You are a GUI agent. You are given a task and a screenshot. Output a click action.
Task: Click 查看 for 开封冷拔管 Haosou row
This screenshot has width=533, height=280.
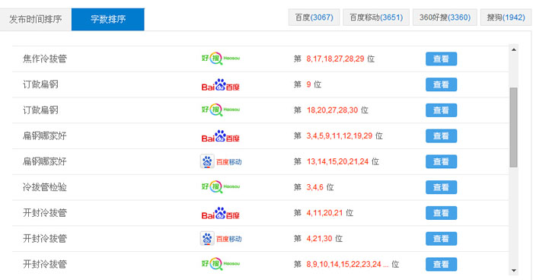point(441,264)
